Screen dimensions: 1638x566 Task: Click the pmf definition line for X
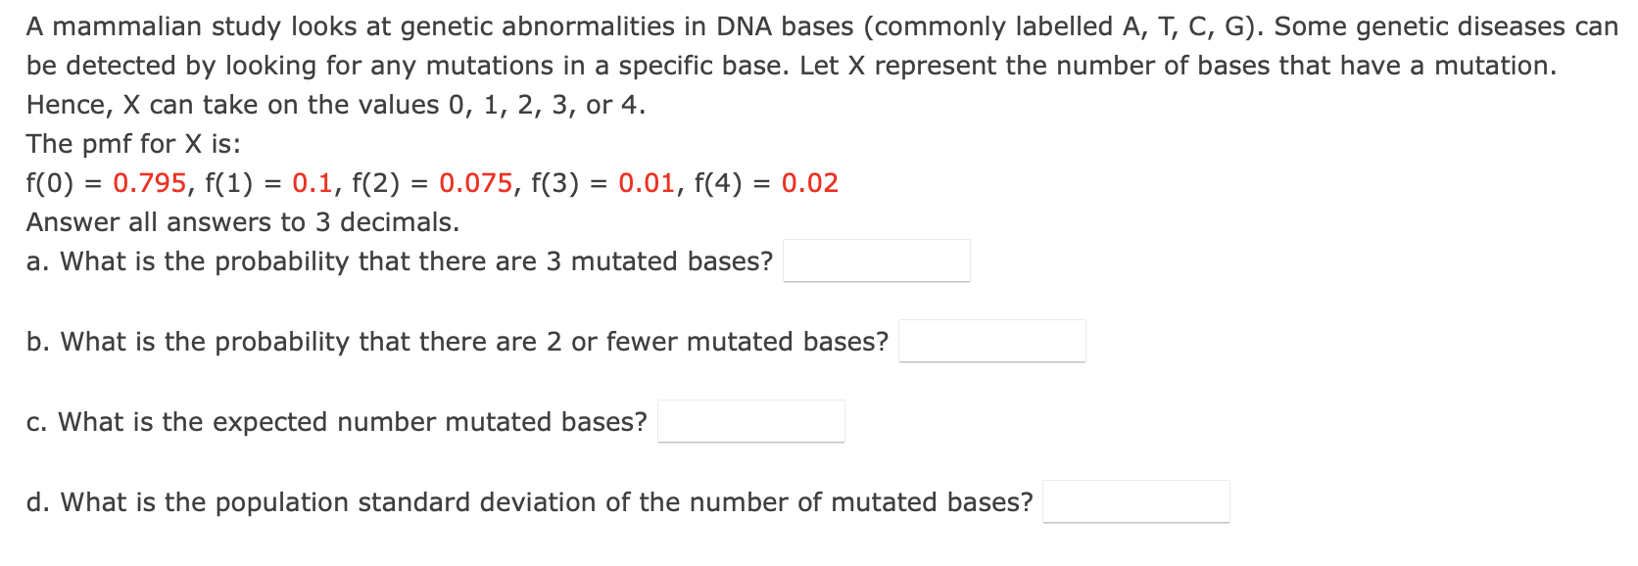click(x=431, y=182)
